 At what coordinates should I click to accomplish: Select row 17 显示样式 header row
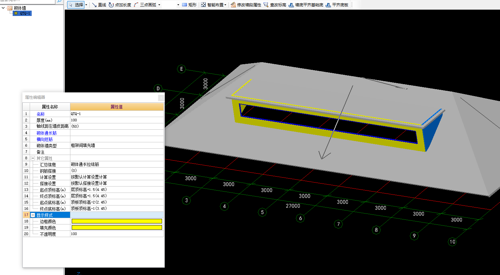point(93,215)
